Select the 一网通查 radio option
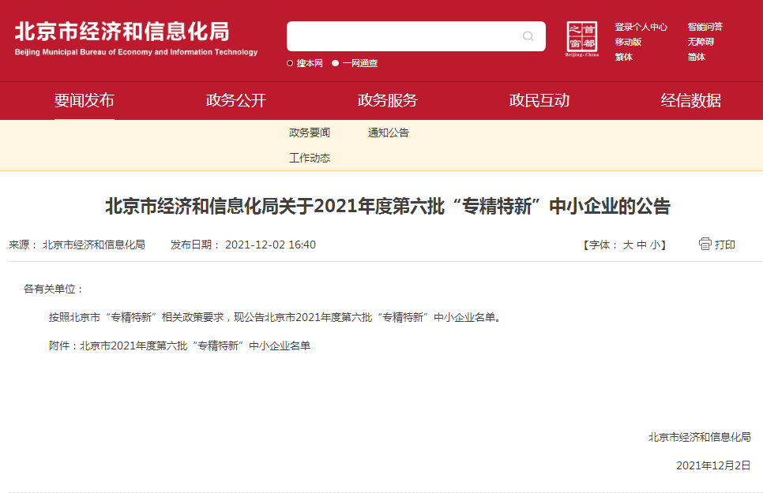Screen dimensions: 763x493 [x=336, y=63]
